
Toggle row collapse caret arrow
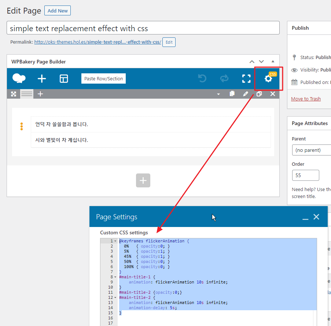click(218, 94)
